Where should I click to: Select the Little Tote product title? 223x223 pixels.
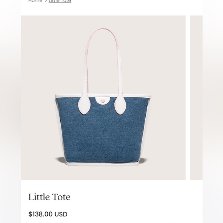[x=49, y=197]
